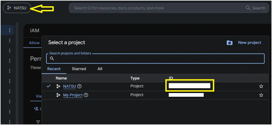The height and width of the screenshot is (125, 272).
Task: Click the first sidebar dots icon (highlighted)
Action: point(10,30)
